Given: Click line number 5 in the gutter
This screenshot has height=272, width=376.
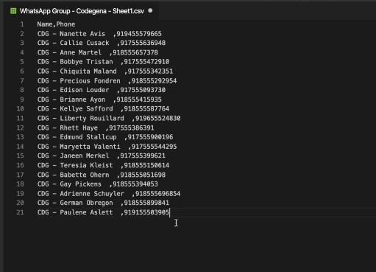Looking at the screenshot, I should [x=22, y=62].
